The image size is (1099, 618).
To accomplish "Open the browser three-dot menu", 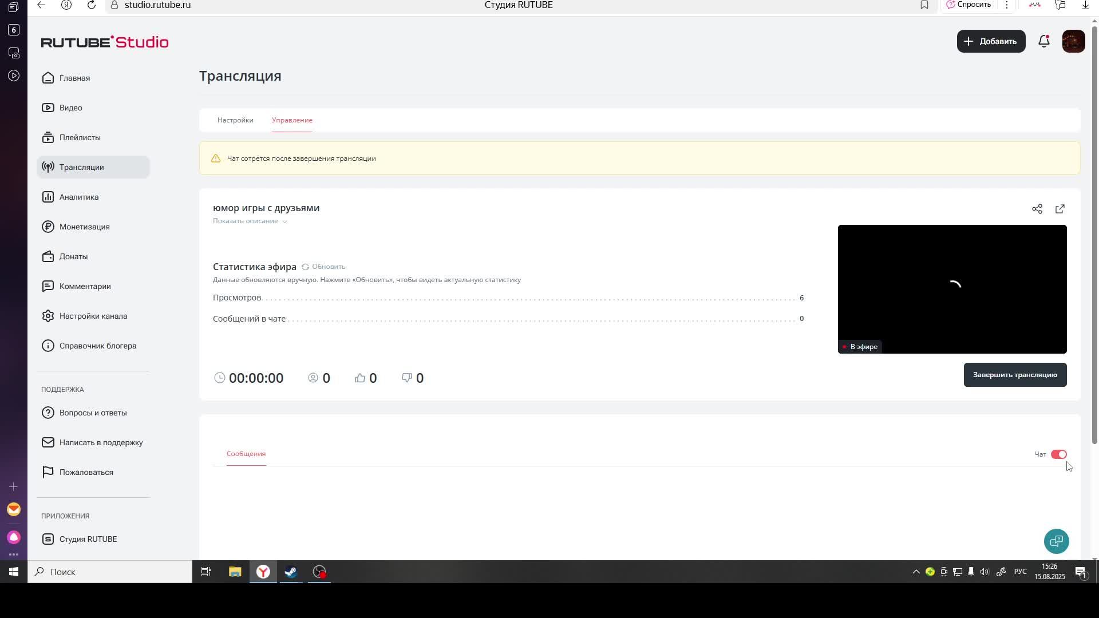I will click(x=1006, y=5).
